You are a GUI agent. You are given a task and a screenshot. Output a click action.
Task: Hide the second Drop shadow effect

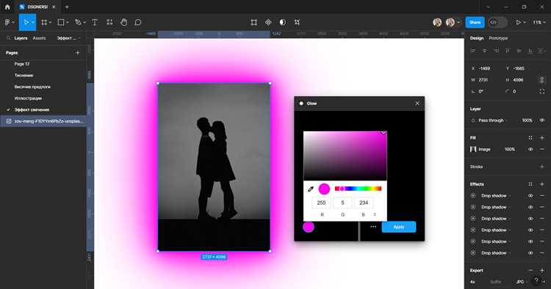click(x=530, y=208)
